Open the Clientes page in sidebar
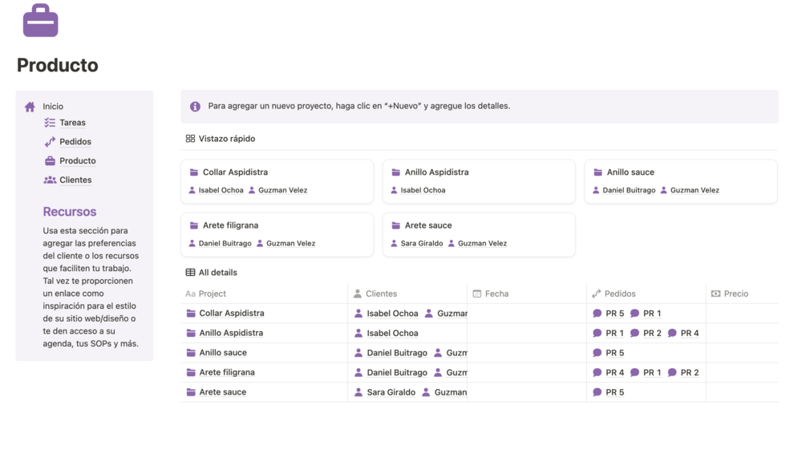The height and width of the screenshot is (454, 806). [x=75, y=180]
